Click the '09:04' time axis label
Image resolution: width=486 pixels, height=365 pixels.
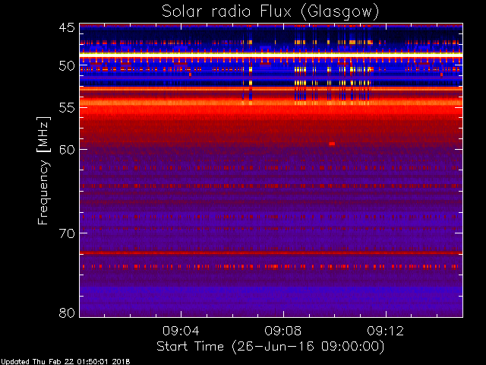point(181,331)
